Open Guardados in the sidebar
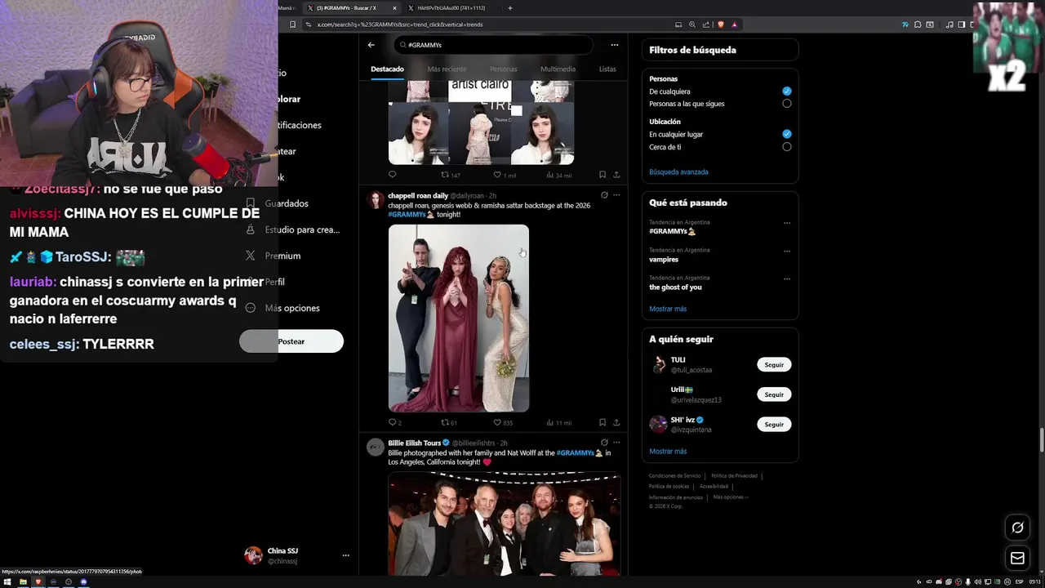The image size is (1045, 588). coord(278,203)
